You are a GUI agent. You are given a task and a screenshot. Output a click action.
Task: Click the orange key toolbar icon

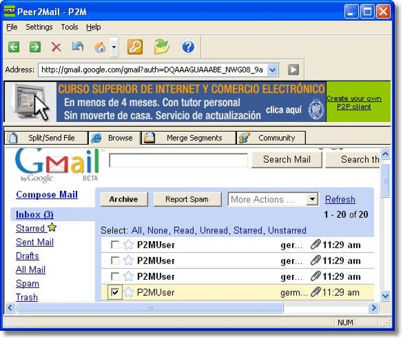[135, 47]
